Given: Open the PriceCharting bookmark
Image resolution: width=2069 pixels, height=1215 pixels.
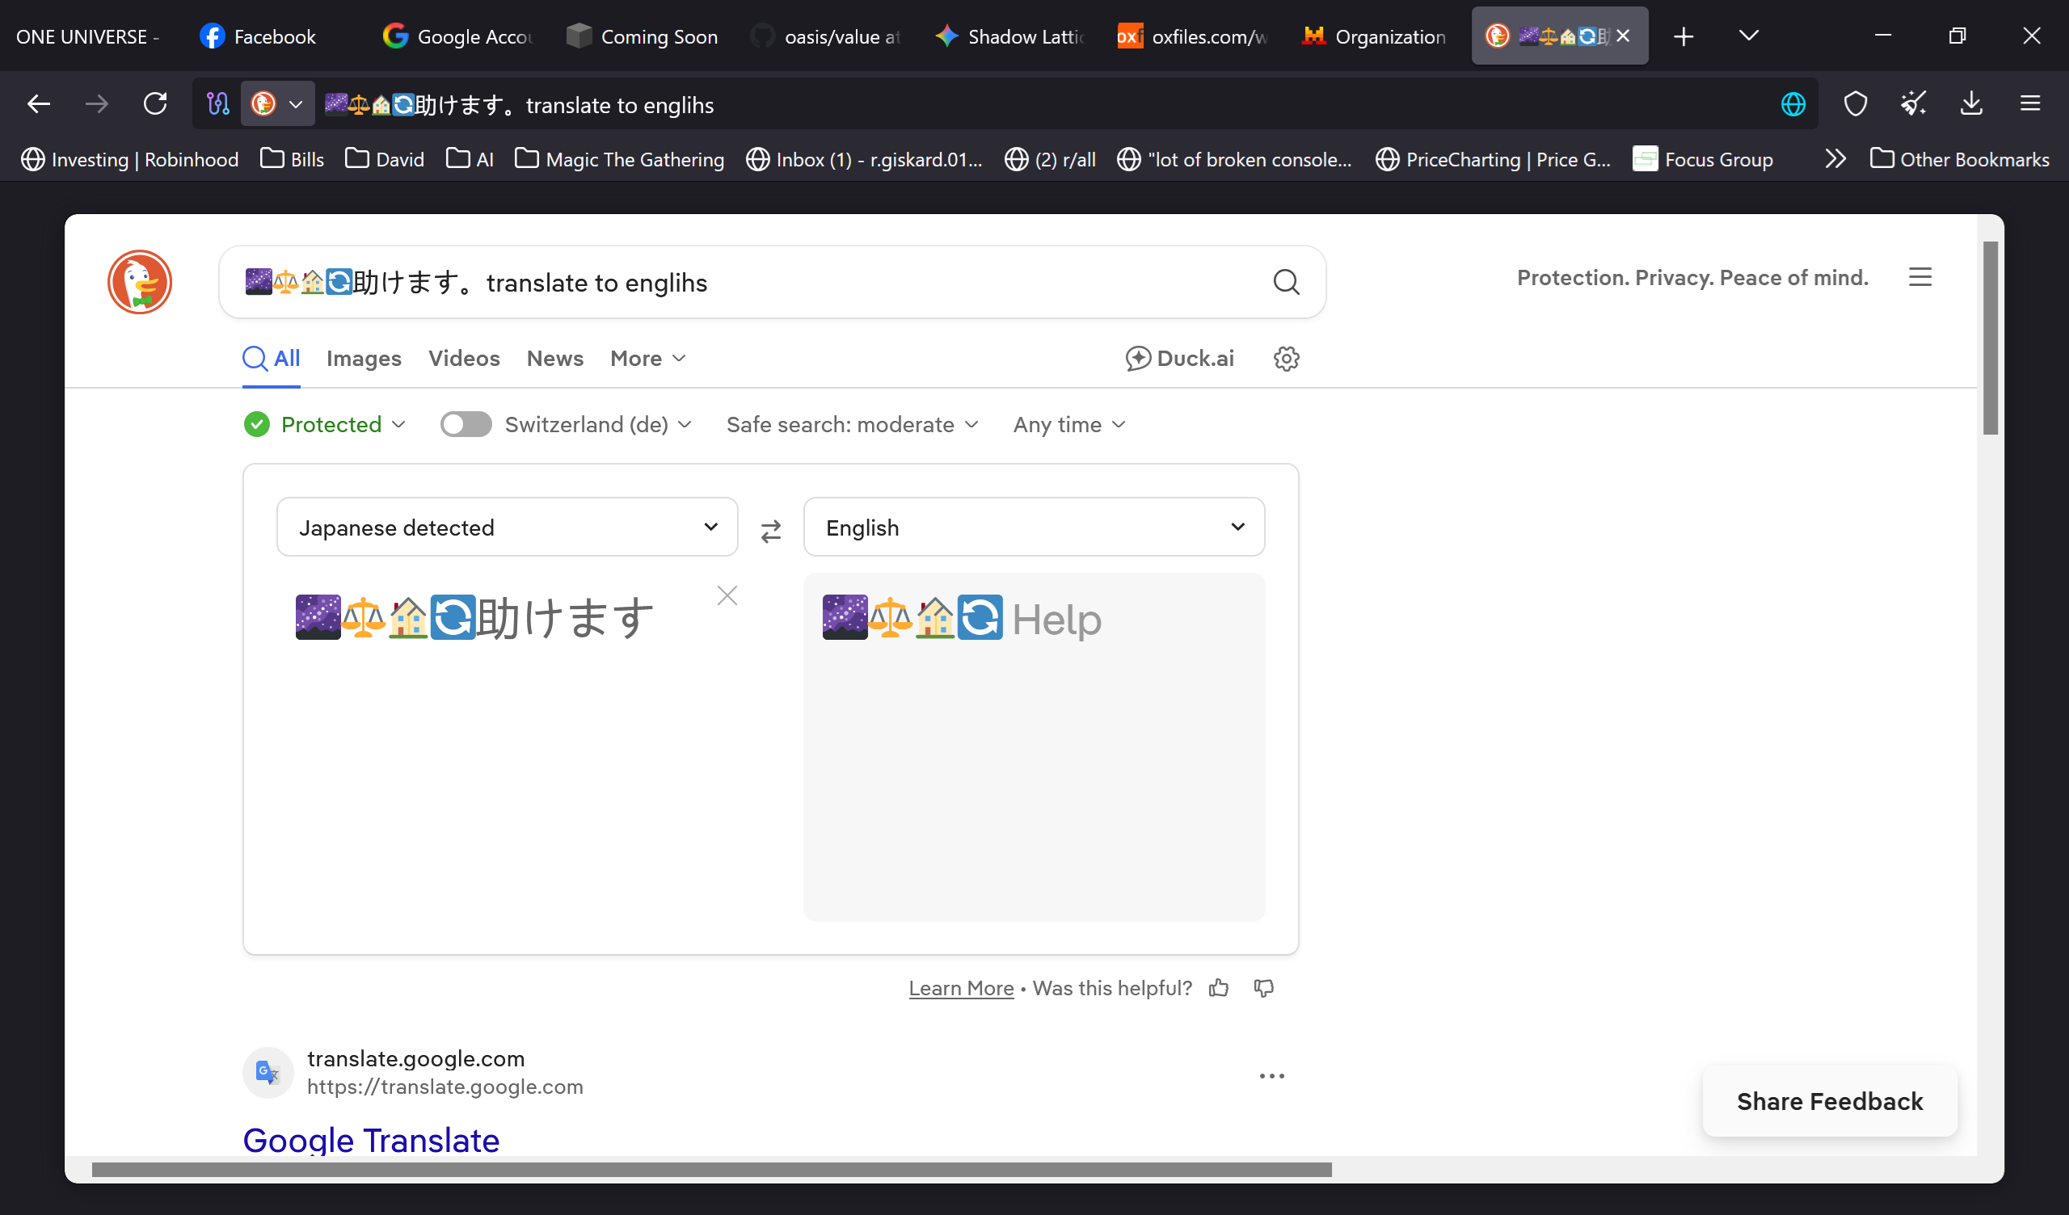Looking at the screenshot, I should click(x=1493, y=158).
